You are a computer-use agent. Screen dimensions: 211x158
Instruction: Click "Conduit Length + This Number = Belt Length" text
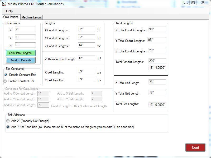tap(79, 106)
